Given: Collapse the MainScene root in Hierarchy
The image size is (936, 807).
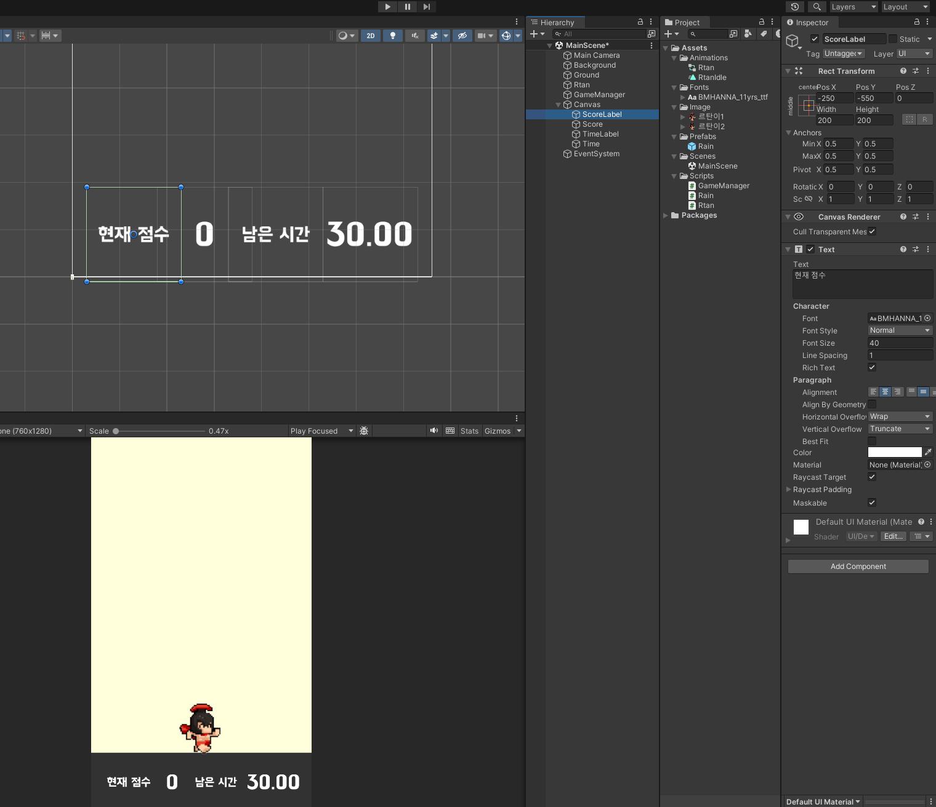Looking at the screenshot, I should 550,46.
